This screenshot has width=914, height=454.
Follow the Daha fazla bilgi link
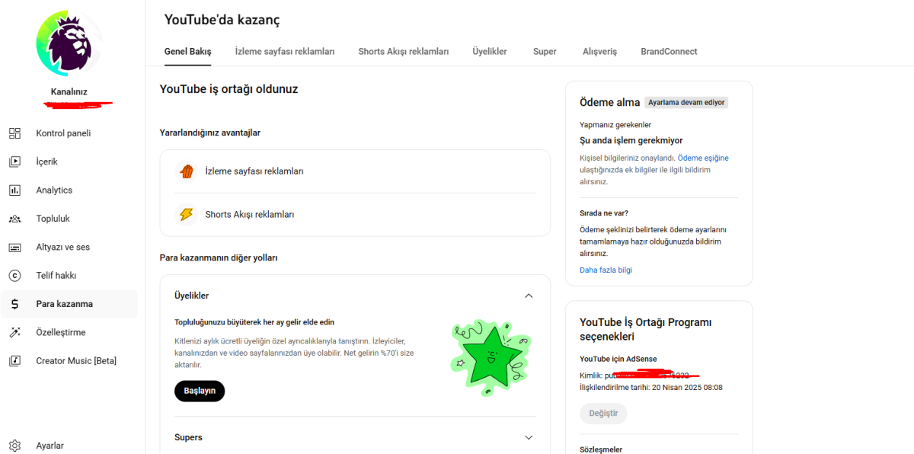[606, 270]
